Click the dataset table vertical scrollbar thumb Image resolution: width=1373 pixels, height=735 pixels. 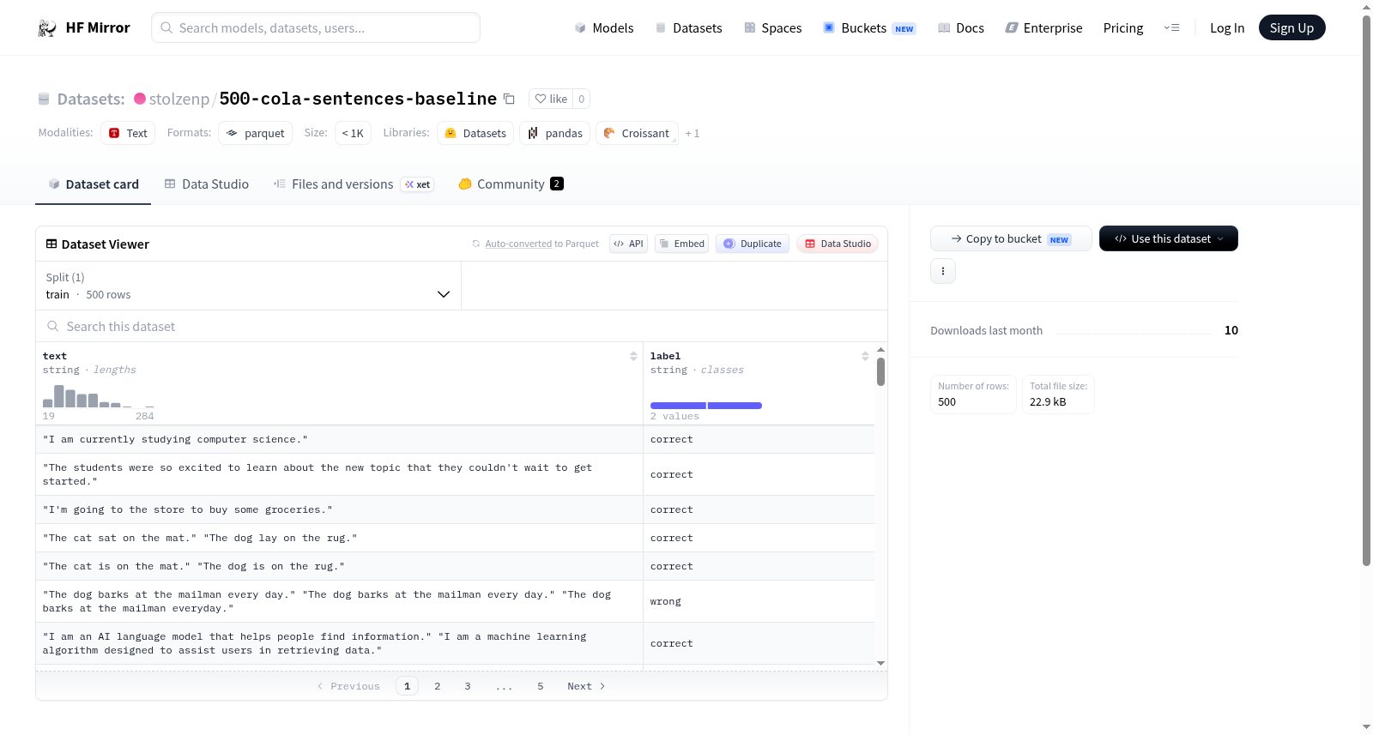click(x=880, y=372)
